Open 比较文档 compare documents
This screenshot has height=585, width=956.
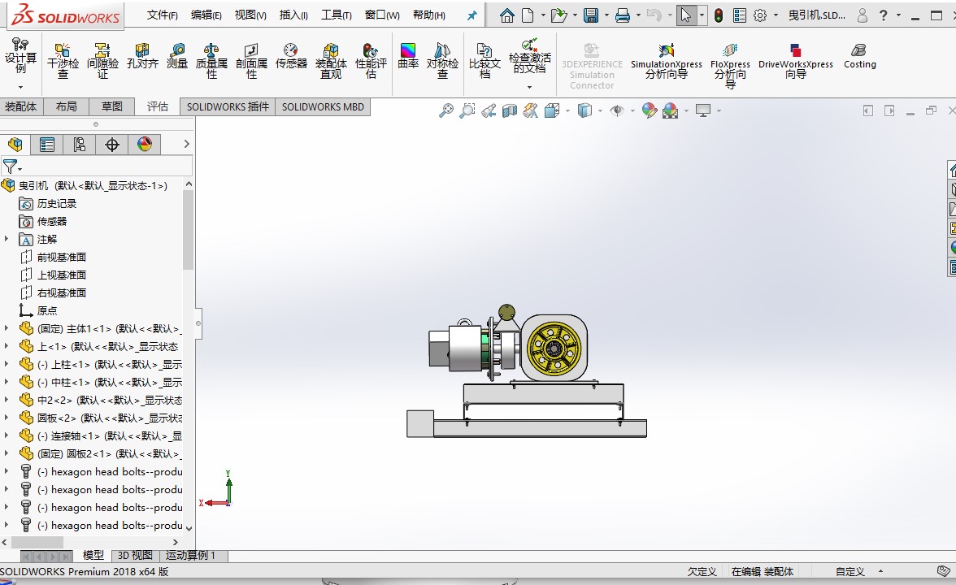tap(485, 61)
